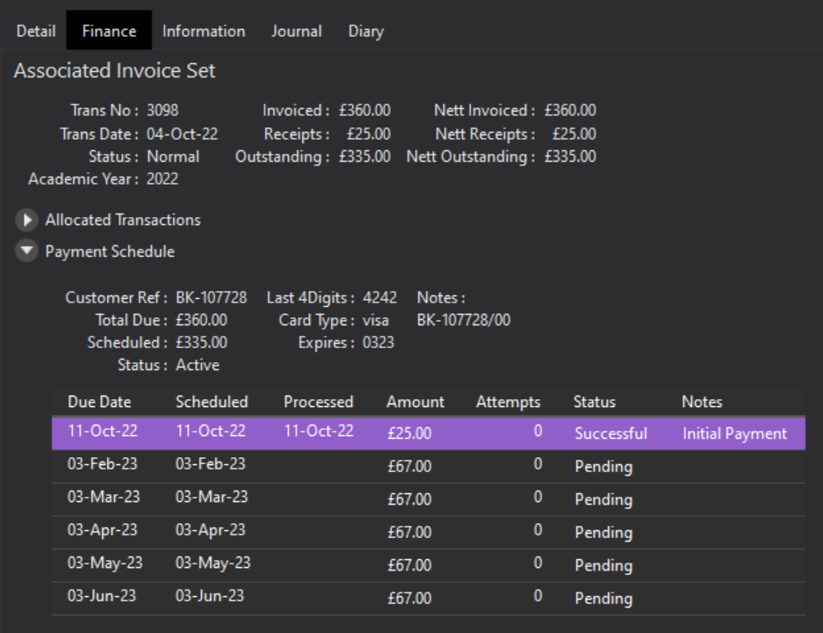This screenshot has height=633, width=823.
Task: Click the Payment Schedule label
Action: [x=110, y=251]
